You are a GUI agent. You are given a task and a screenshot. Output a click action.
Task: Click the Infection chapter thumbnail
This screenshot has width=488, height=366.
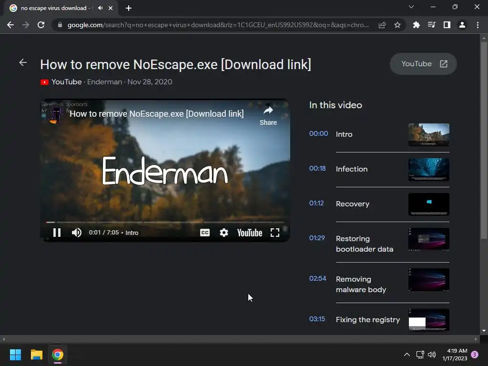click(428, 169)
